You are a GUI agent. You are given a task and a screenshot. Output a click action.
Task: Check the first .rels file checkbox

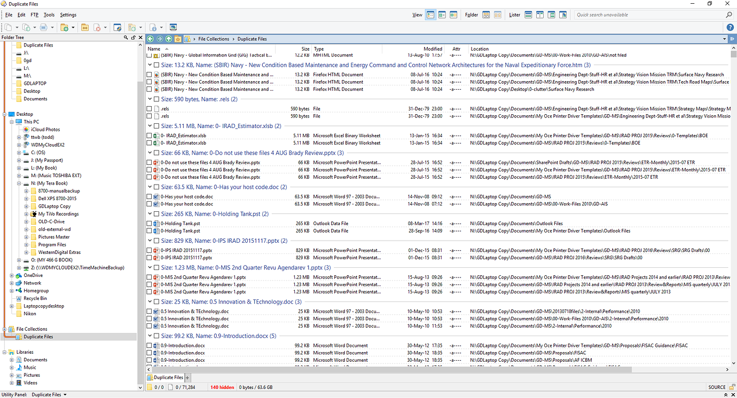[x=150, y=109]
